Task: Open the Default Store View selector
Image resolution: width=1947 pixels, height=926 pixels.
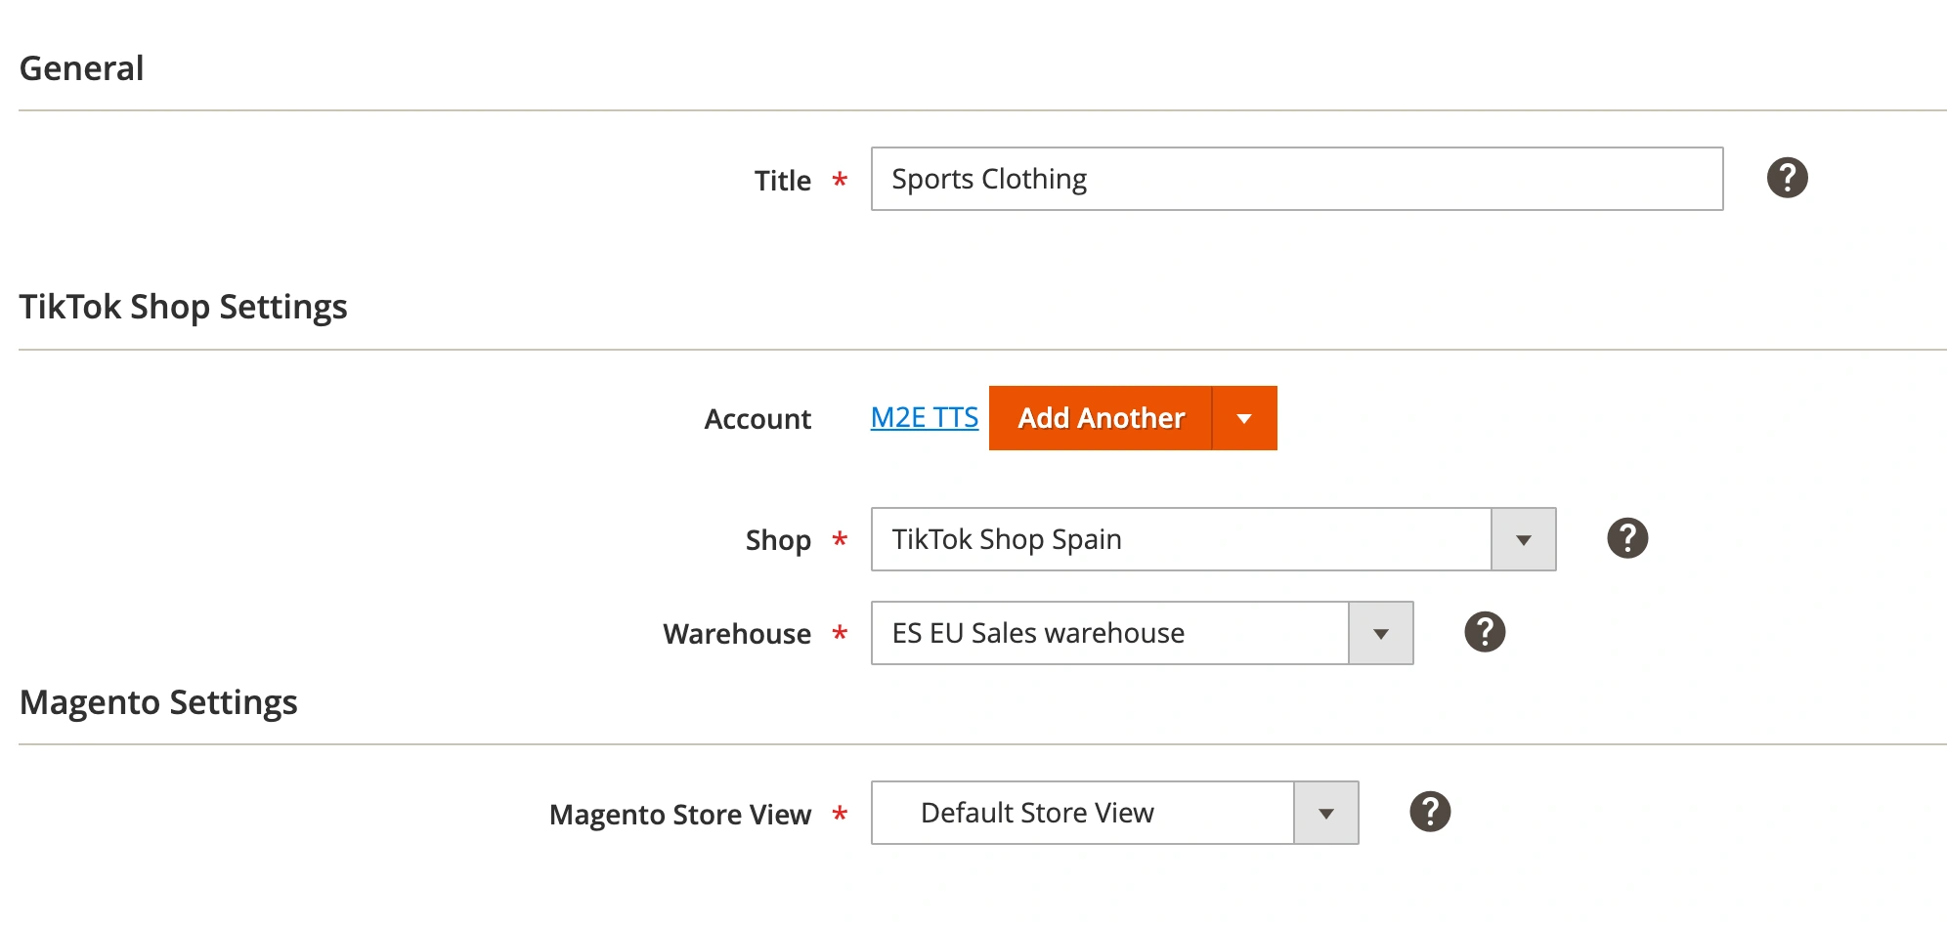Action: coord(1082,813)
